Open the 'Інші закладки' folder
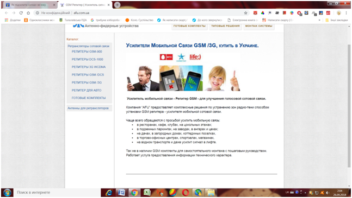 (337, 20)
